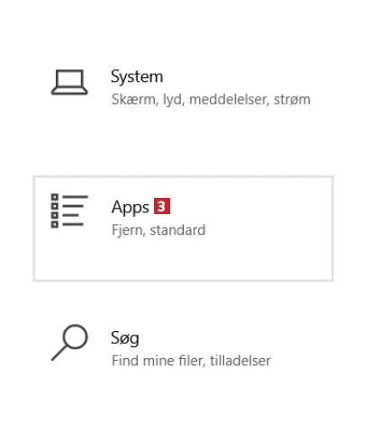Click the word 'Fjern' under Apps
This screenshot has height=439, width=371.
[129, 230]
